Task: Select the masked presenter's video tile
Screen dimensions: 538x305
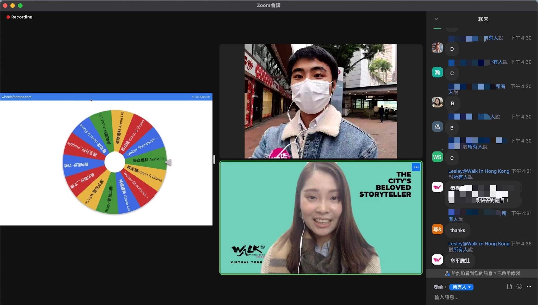Action: [x=321, y=101]
